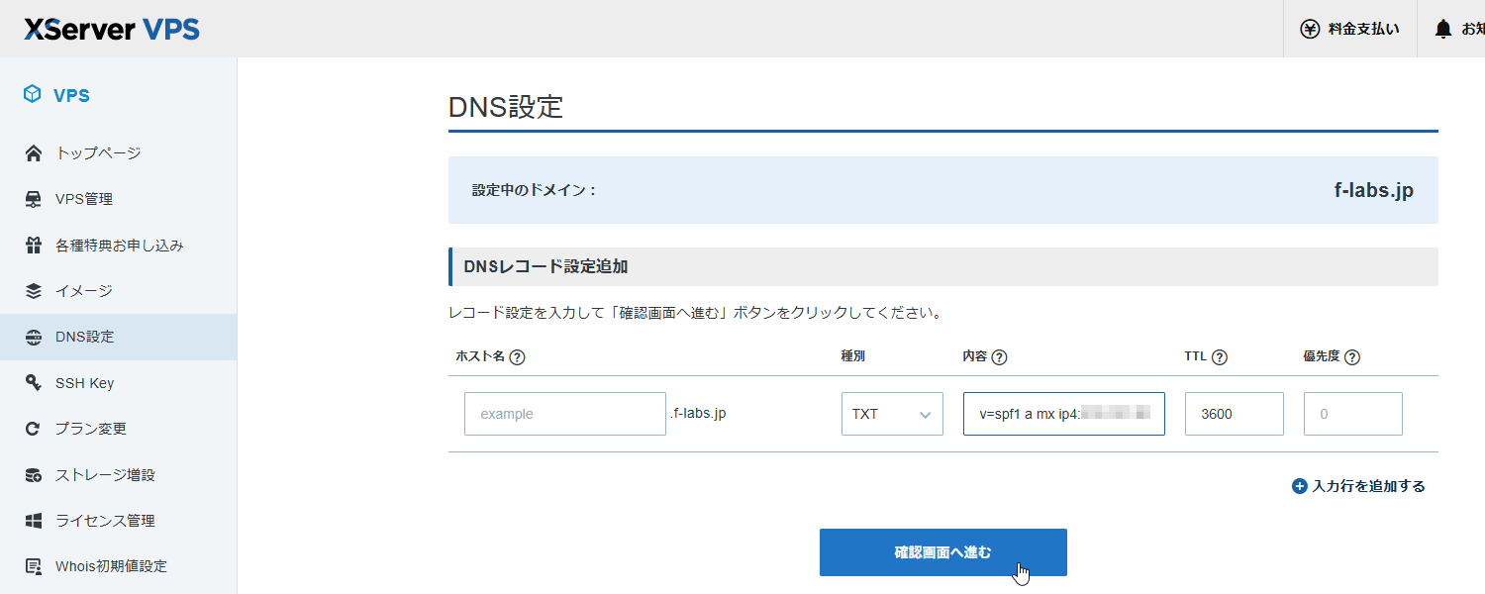
Task: Click the yen icon for 料金支払い
Action: pyautogui.click(x=1310, y=29)
